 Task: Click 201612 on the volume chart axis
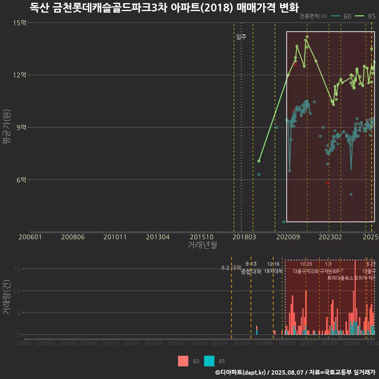(x=220, y=343)
